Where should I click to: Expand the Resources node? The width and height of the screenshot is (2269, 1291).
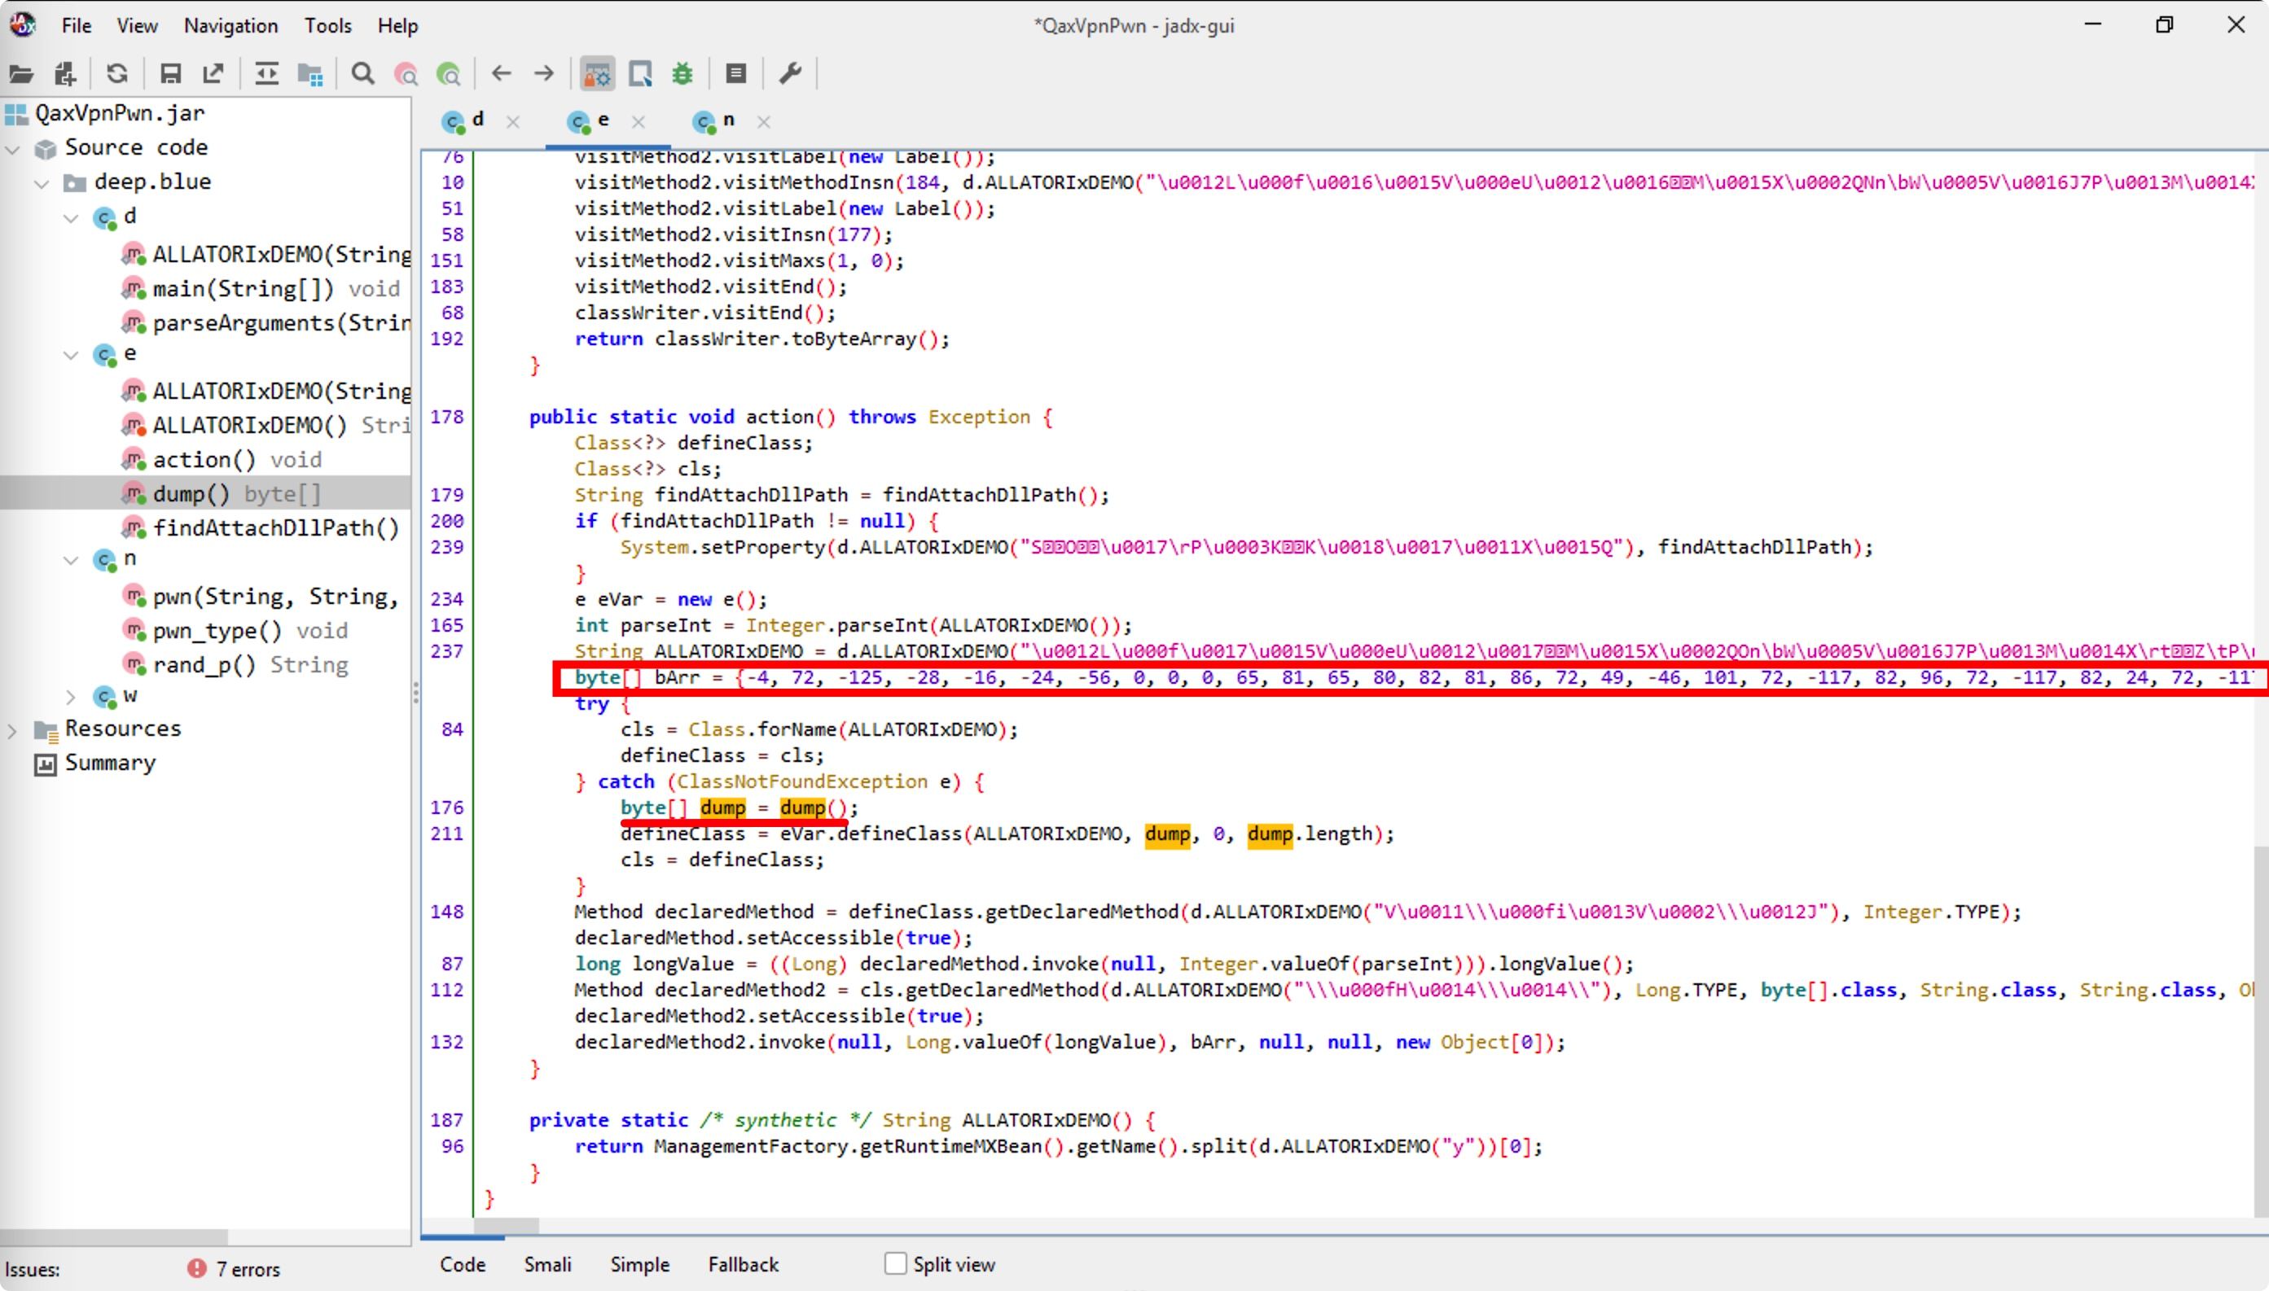click(x=13, y=731)
